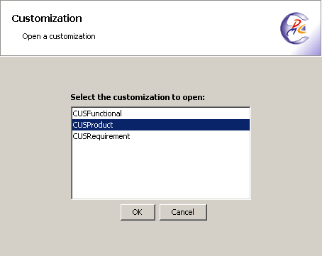Select the highlighted CUSProduct entry
The height and width of the screenshot is (256, 322).
click(161, 125)
